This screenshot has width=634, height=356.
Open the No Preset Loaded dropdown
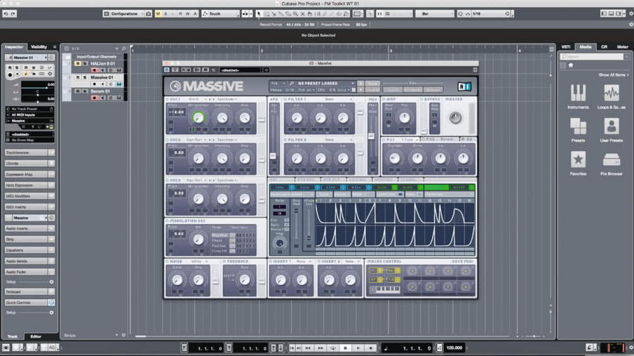click(326, 83)
